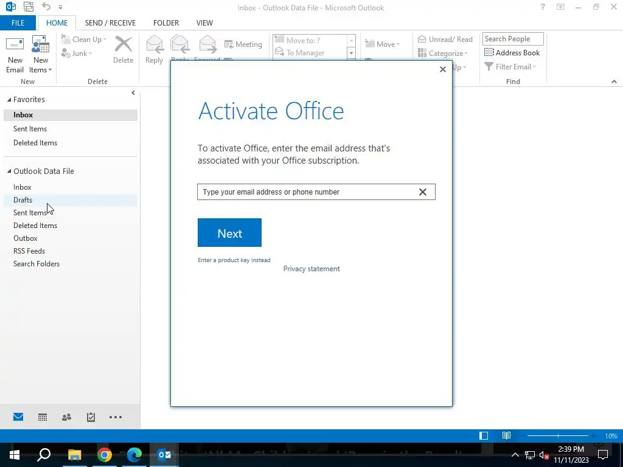Click the Delete icon in ribbon
This screenshot has height=467, width=623.
coord(123,50)
